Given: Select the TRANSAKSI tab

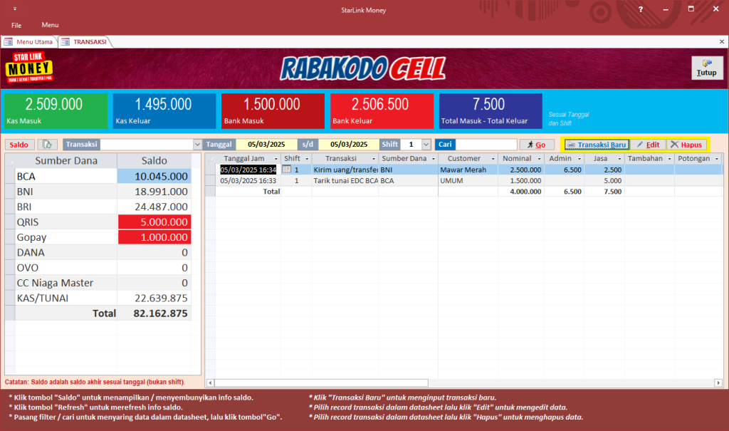Looking at the screenshot, I should [x=85, y=42].
